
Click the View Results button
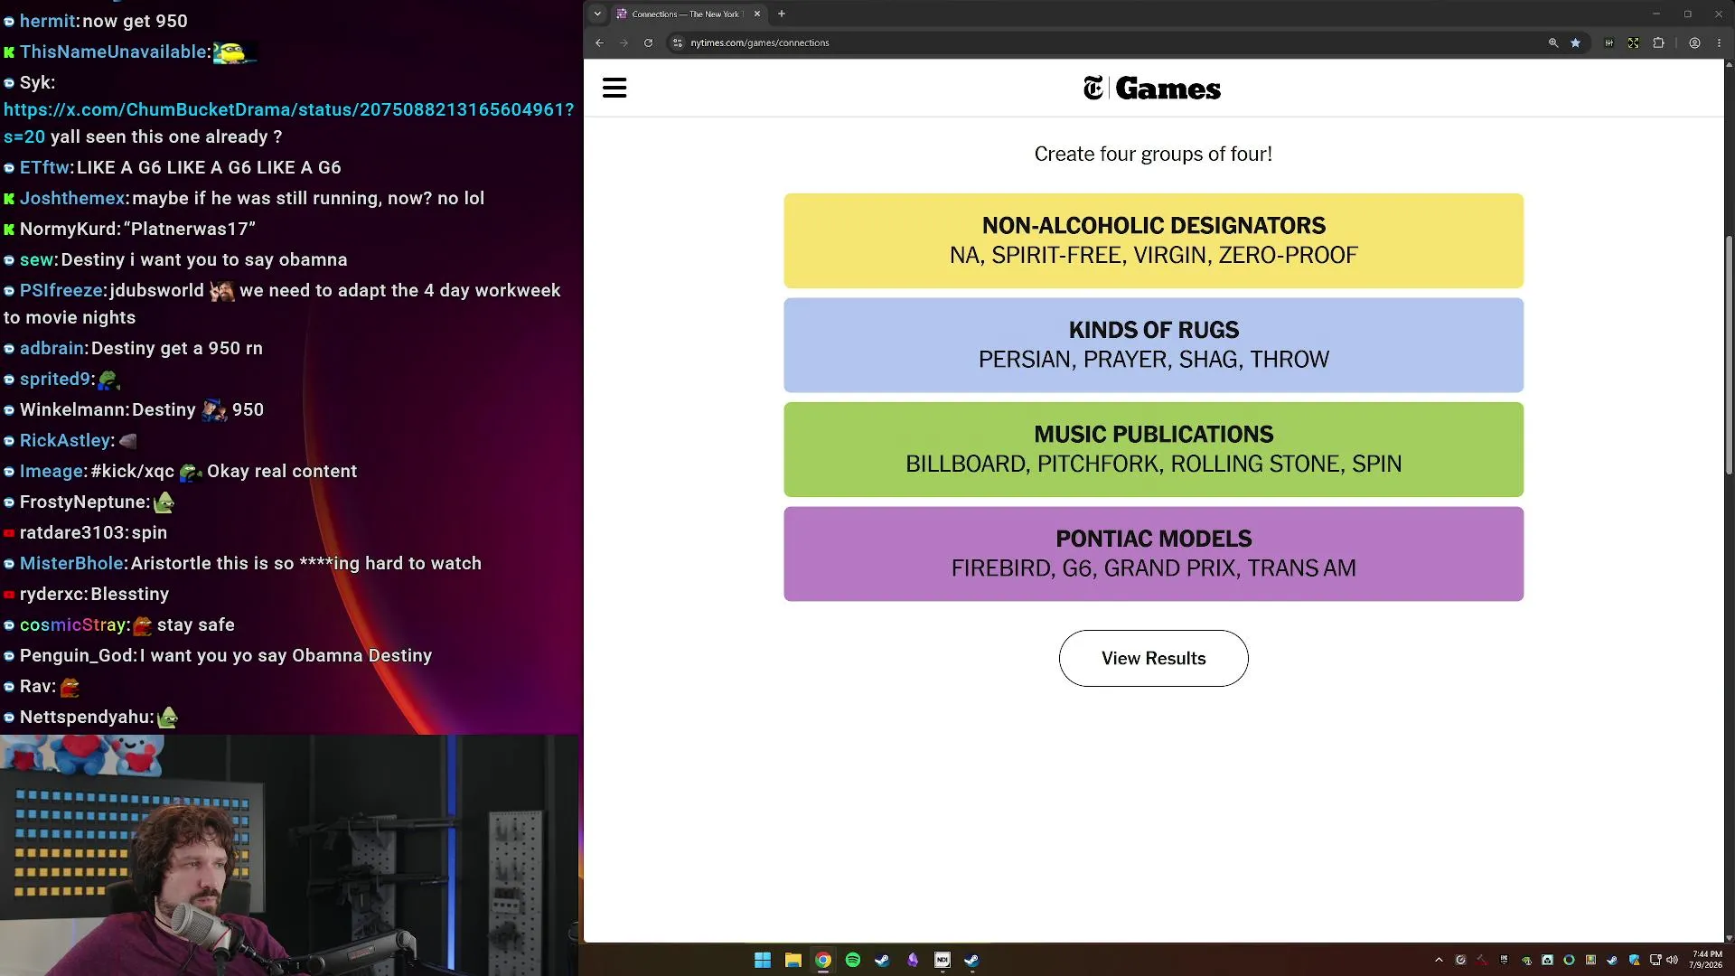[1153, 658]
